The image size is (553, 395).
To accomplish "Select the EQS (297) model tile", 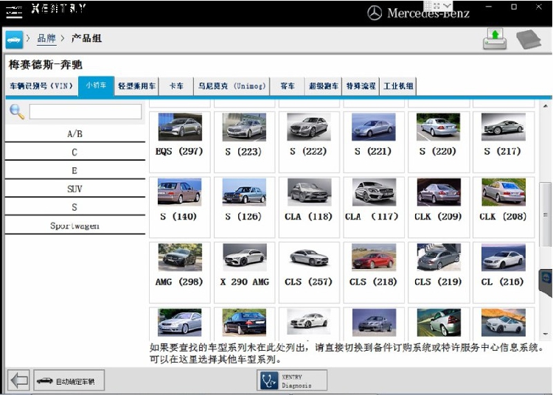I will tap(179, 141).
